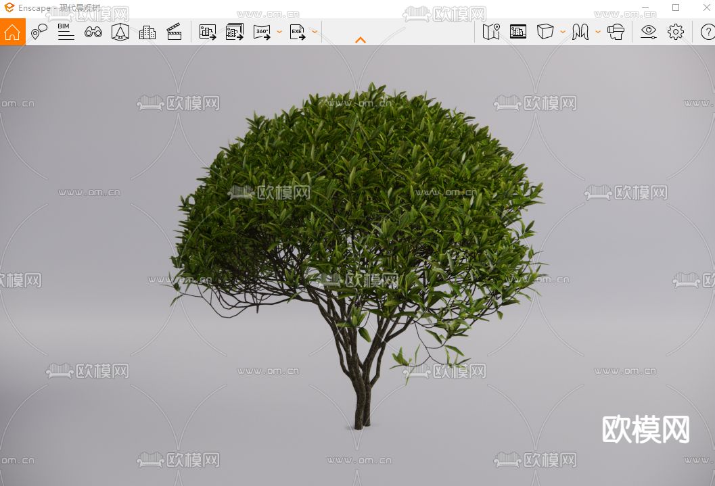Open the Site Context panel
The height and width of the screenshot is (486, 715).
(518, 32)
